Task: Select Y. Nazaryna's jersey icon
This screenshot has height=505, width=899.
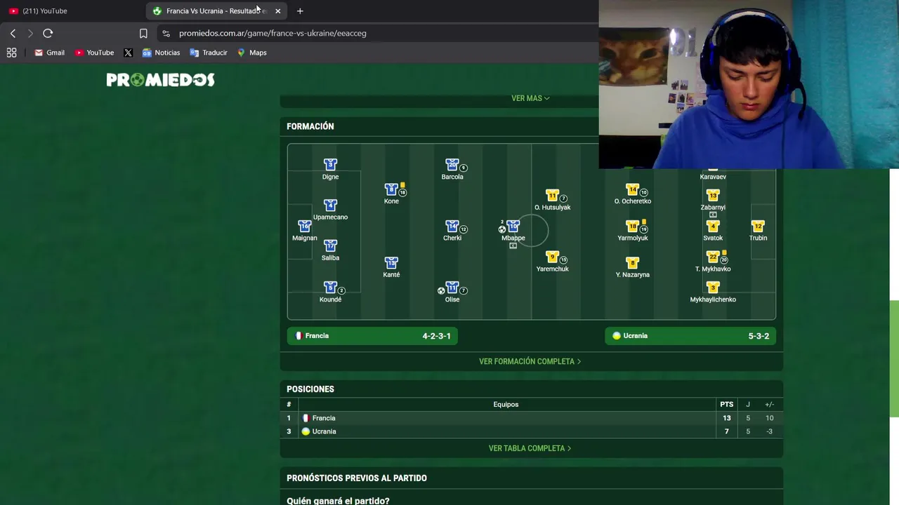Action: tap(632, 263)
